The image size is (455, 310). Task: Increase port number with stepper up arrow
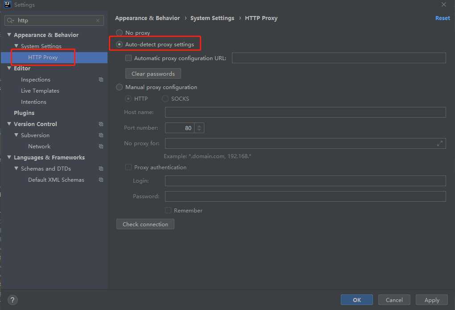pyautogui.click(x=199, y=126)
